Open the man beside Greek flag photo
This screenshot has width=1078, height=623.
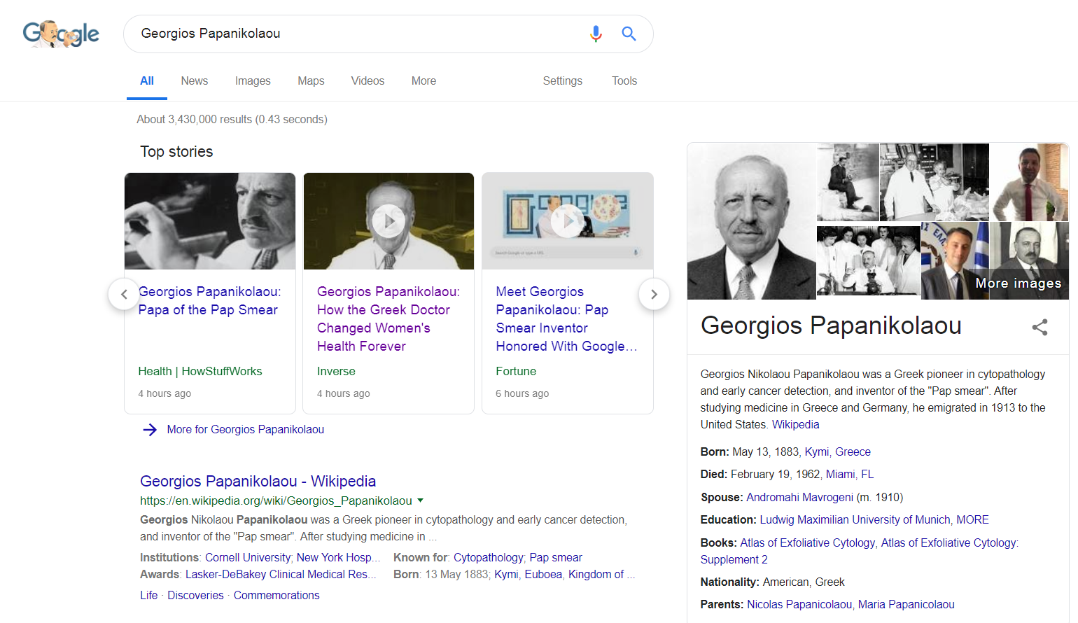tap(955, 261)
